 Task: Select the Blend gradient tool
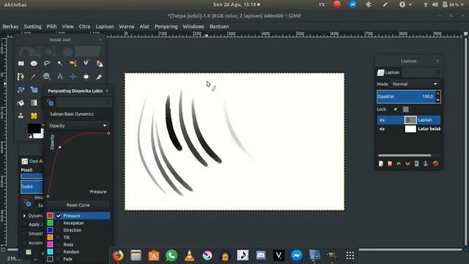(34, 103)
